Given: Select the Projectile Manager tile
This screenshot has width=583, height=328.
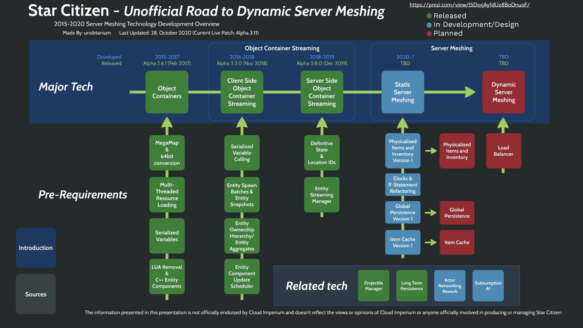Looking at the screenshot, I should 373,285.
